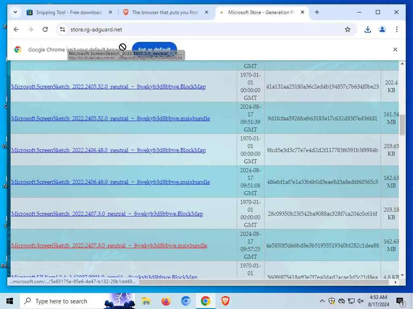Open the OneDrive cloud tray icon
Image resolution: width=413 pixels, height=309 pixels.
click(341, 301)
